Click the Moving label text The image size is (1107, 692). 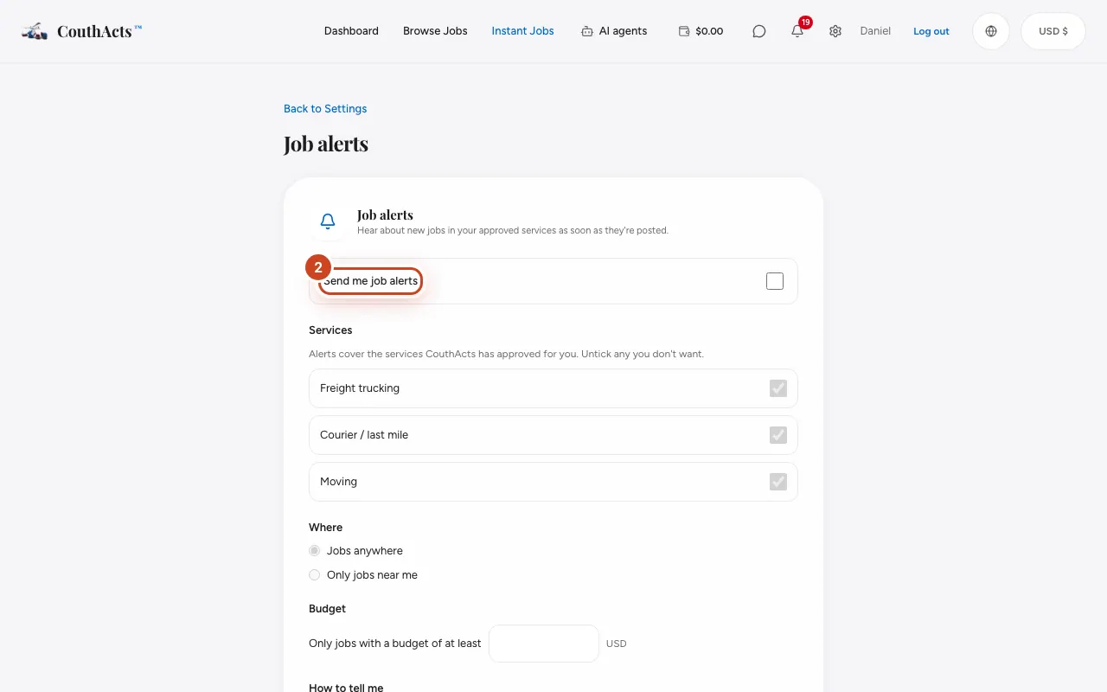point(338,482)
